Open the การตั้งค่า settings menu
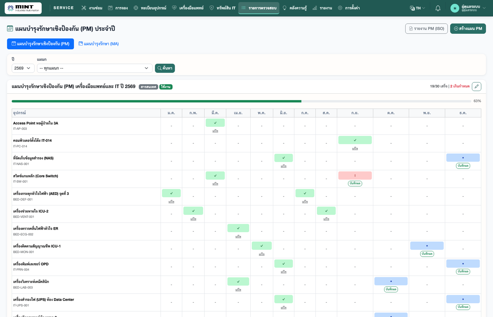Screen dimensions: 493x317 (349, 8)
